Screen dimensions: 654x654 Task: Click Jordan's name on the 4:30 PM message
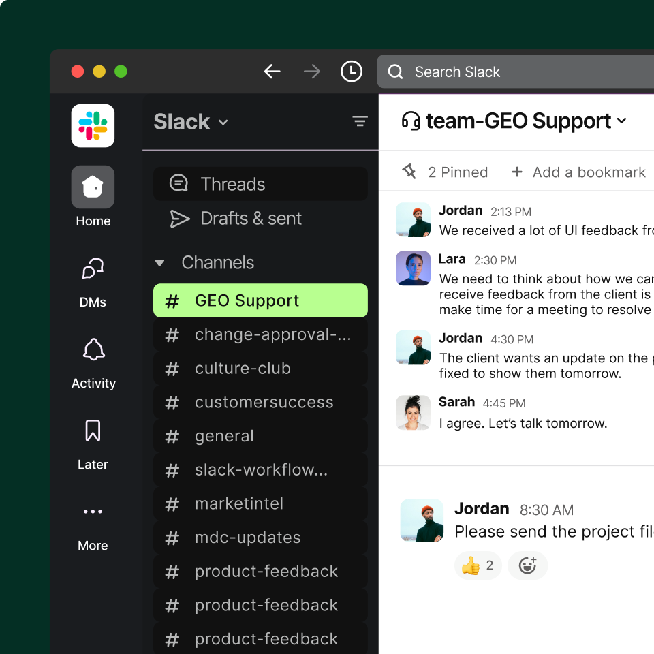pos(461,338)
